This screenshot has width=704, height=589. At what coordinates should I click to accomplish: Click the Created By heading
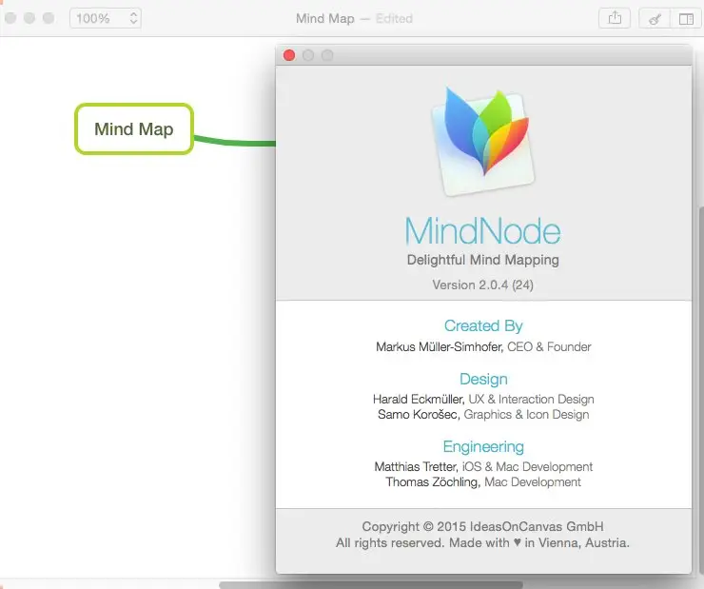pos(483,325)
